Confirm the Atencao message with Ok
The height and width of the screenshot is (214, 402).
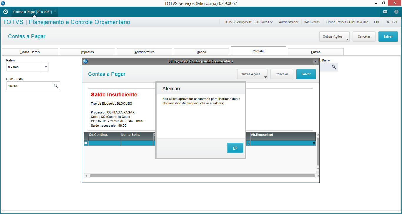pyautogui.click(x=235, y=148)
